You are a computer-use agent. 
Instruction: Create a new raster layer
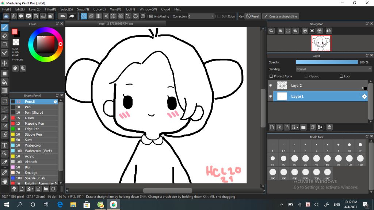point(272,127)
